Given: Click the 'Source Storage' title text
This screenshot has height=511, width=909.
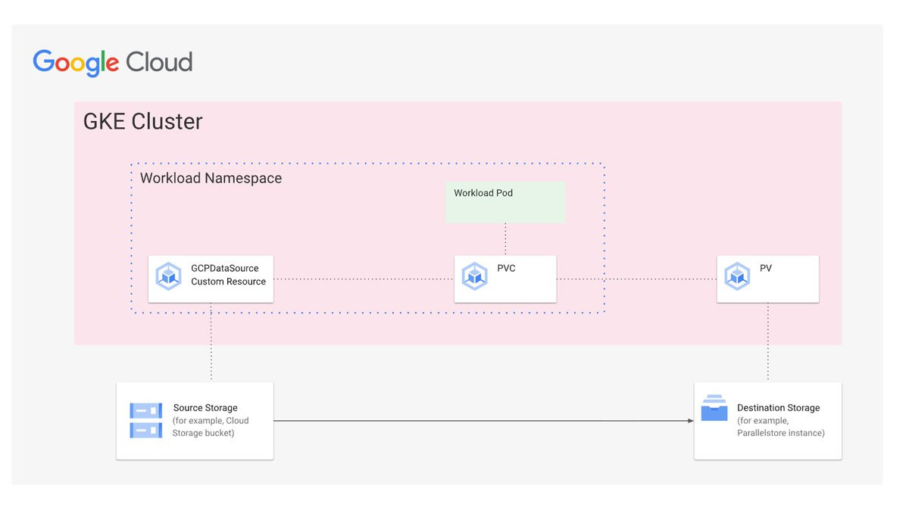Looking at the screenshot, I should (x=205, y=408).
